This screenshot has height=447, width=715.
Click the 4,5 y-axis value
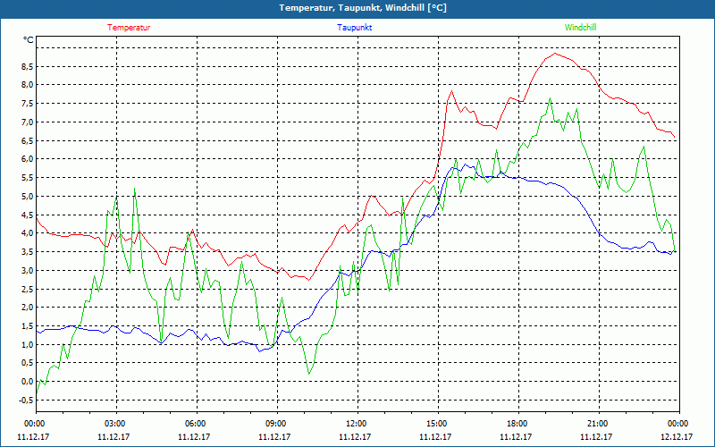click(28, 215)
